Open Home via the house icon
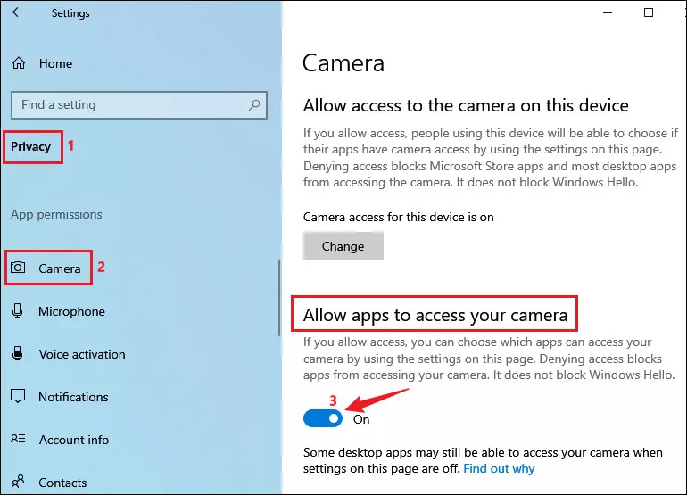The image size is (687, 495). pyautogui.click(x=19, y=63)
